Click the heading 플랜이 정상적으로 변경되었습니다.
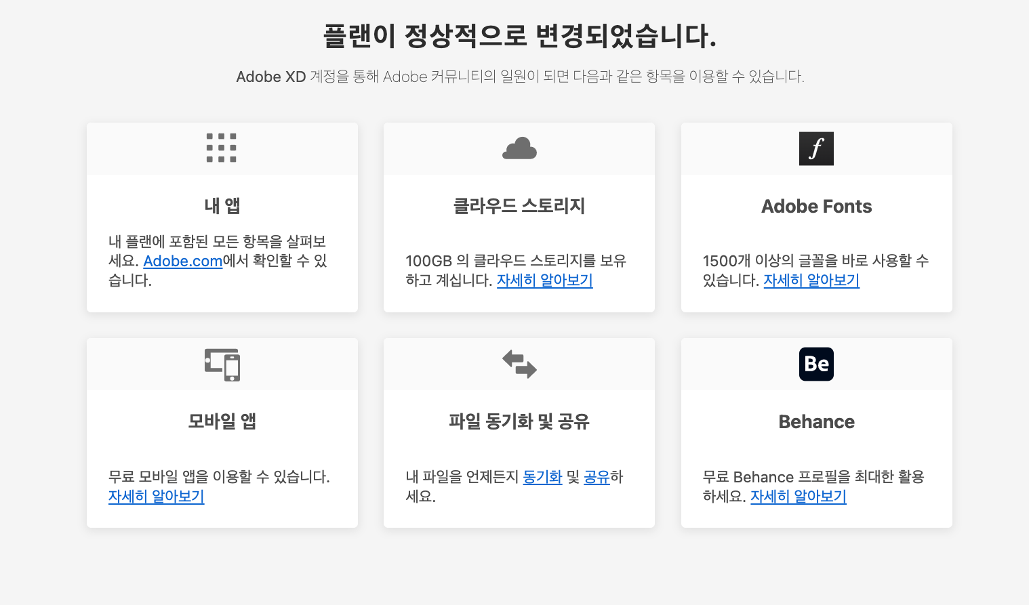 coord(519,36)
